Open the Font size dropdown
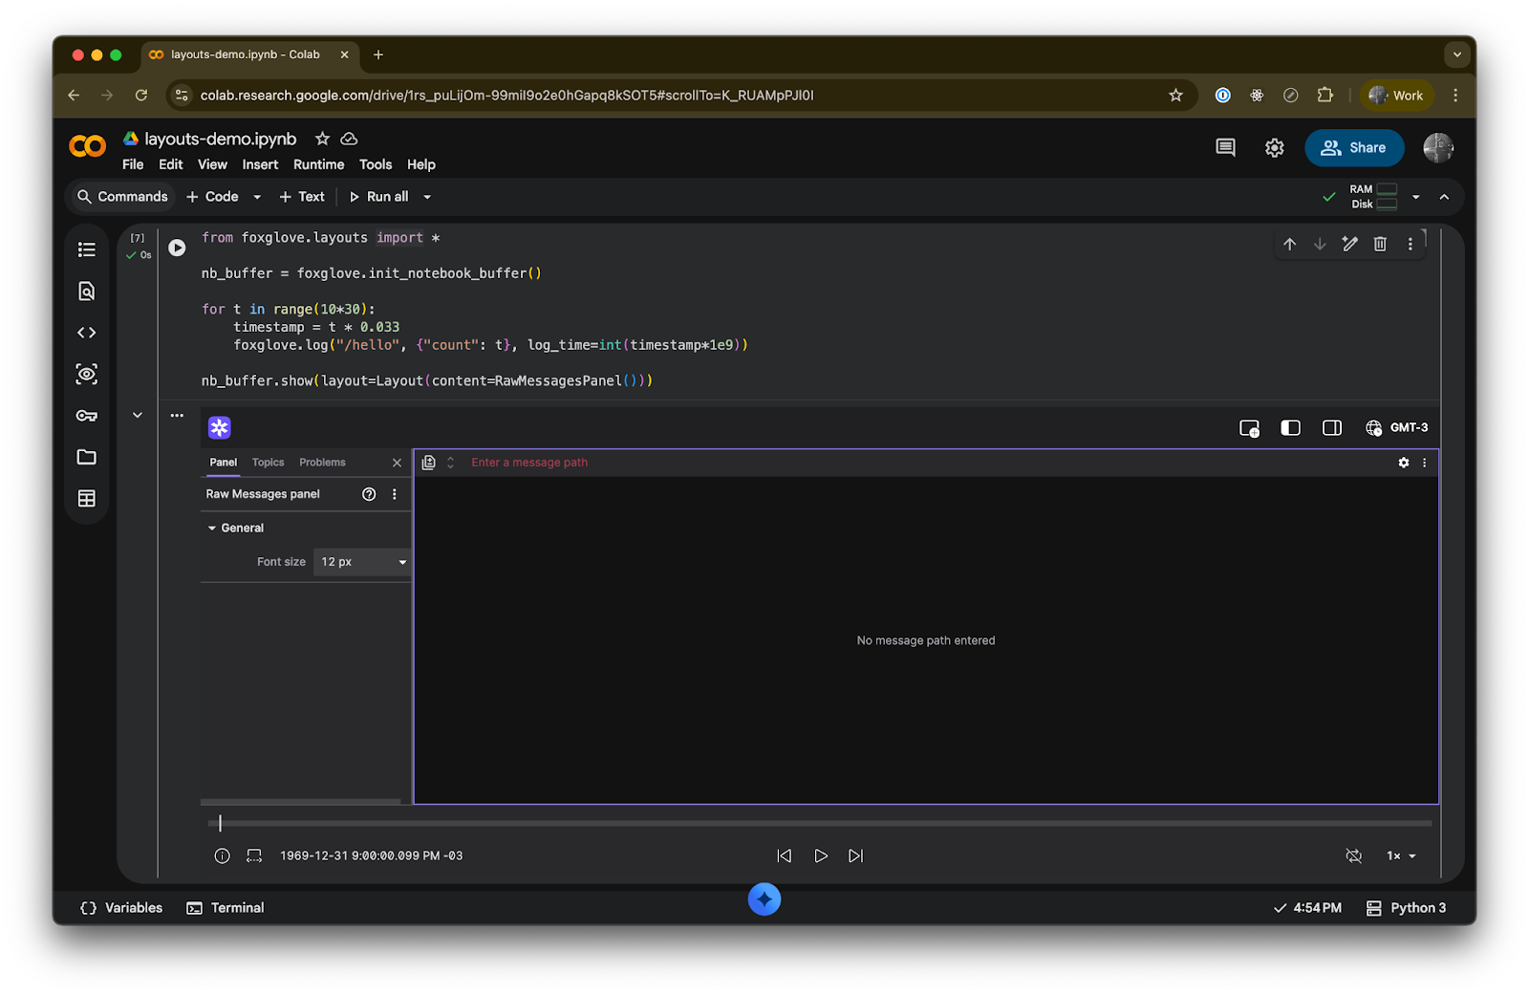The height and width of the screenshot is (995, 1529). point(362,562)
